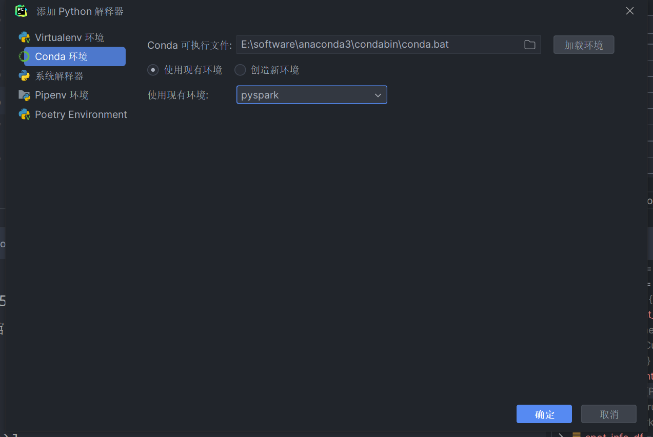
Task: Close the 添加 Python 解释器 dialog
Action: coord(630,11)
